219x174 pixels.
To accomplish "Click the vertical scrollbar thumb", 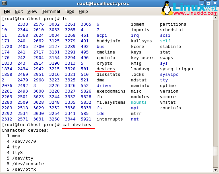I will point(215,151).
